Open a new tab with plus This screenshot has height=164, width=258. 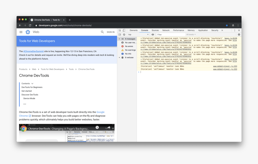pyautogui.click(x=70, y=20)
